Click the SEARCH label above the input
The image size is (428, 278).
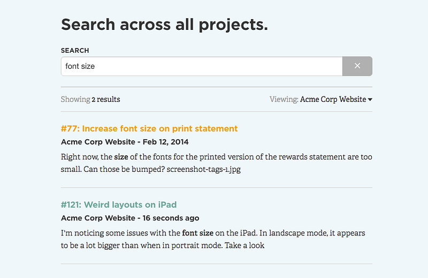pos(75,51)
